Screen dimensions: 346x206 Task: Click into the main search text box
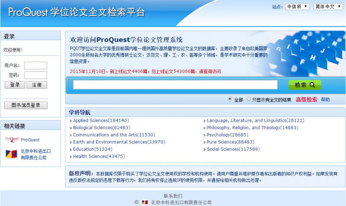pos(175,85)
